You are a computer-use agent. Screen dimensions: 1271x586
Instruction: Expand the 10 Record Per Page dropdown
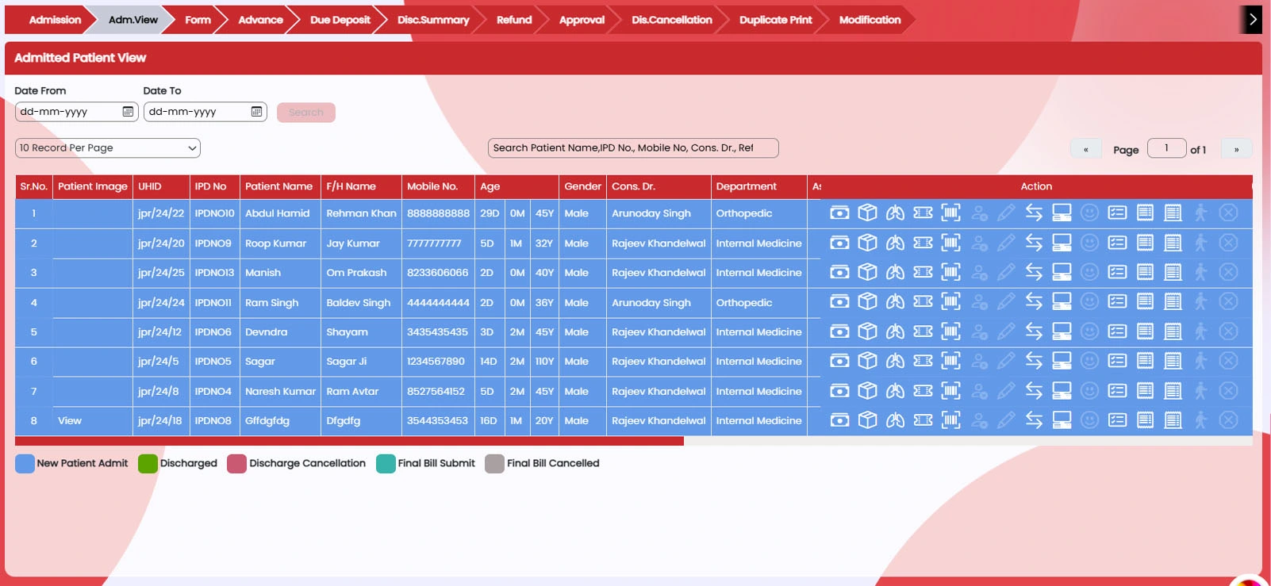[108, 148]
